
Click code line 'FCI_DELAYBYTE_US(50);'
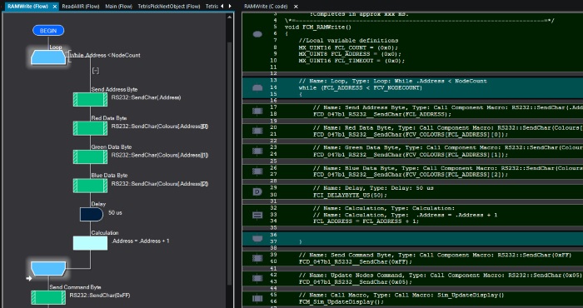350,195
